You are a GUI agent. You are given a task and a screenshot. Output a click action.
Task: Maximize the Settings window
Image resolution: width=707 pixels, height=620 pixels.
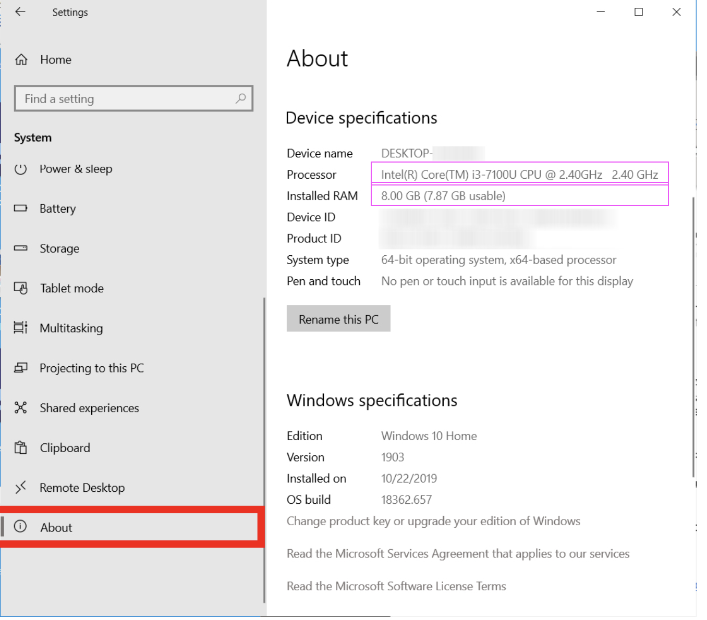point(639,11)
